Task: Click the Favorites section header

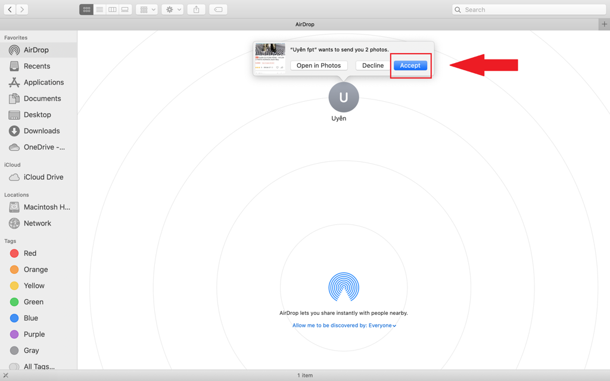Action: [15, 38]
